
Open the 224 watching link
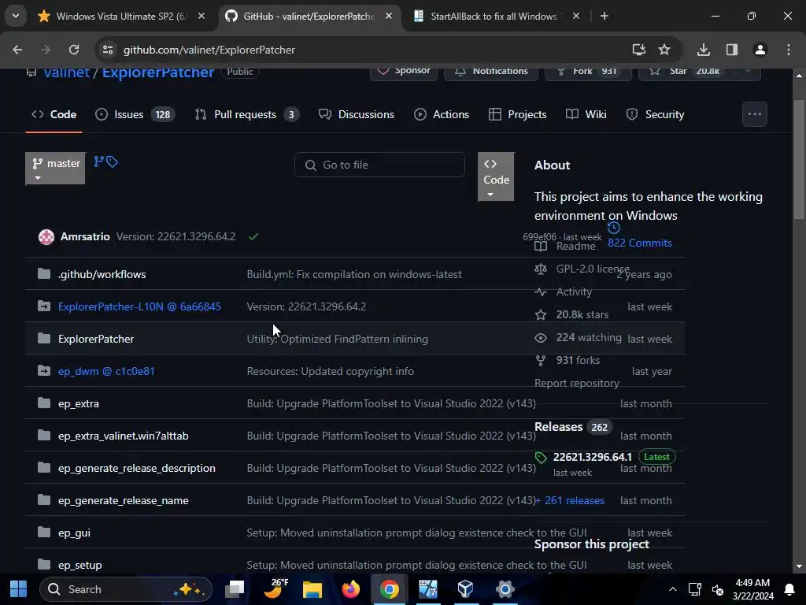click(x=579, y=337)
